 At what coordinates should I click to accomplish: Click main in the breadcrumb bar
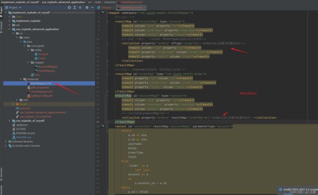(98, 2)
